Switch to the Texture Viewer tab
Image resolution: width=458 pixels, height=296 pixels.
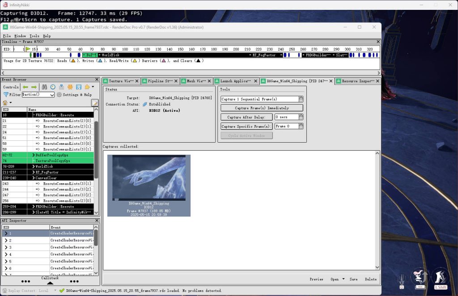point(121,81)
